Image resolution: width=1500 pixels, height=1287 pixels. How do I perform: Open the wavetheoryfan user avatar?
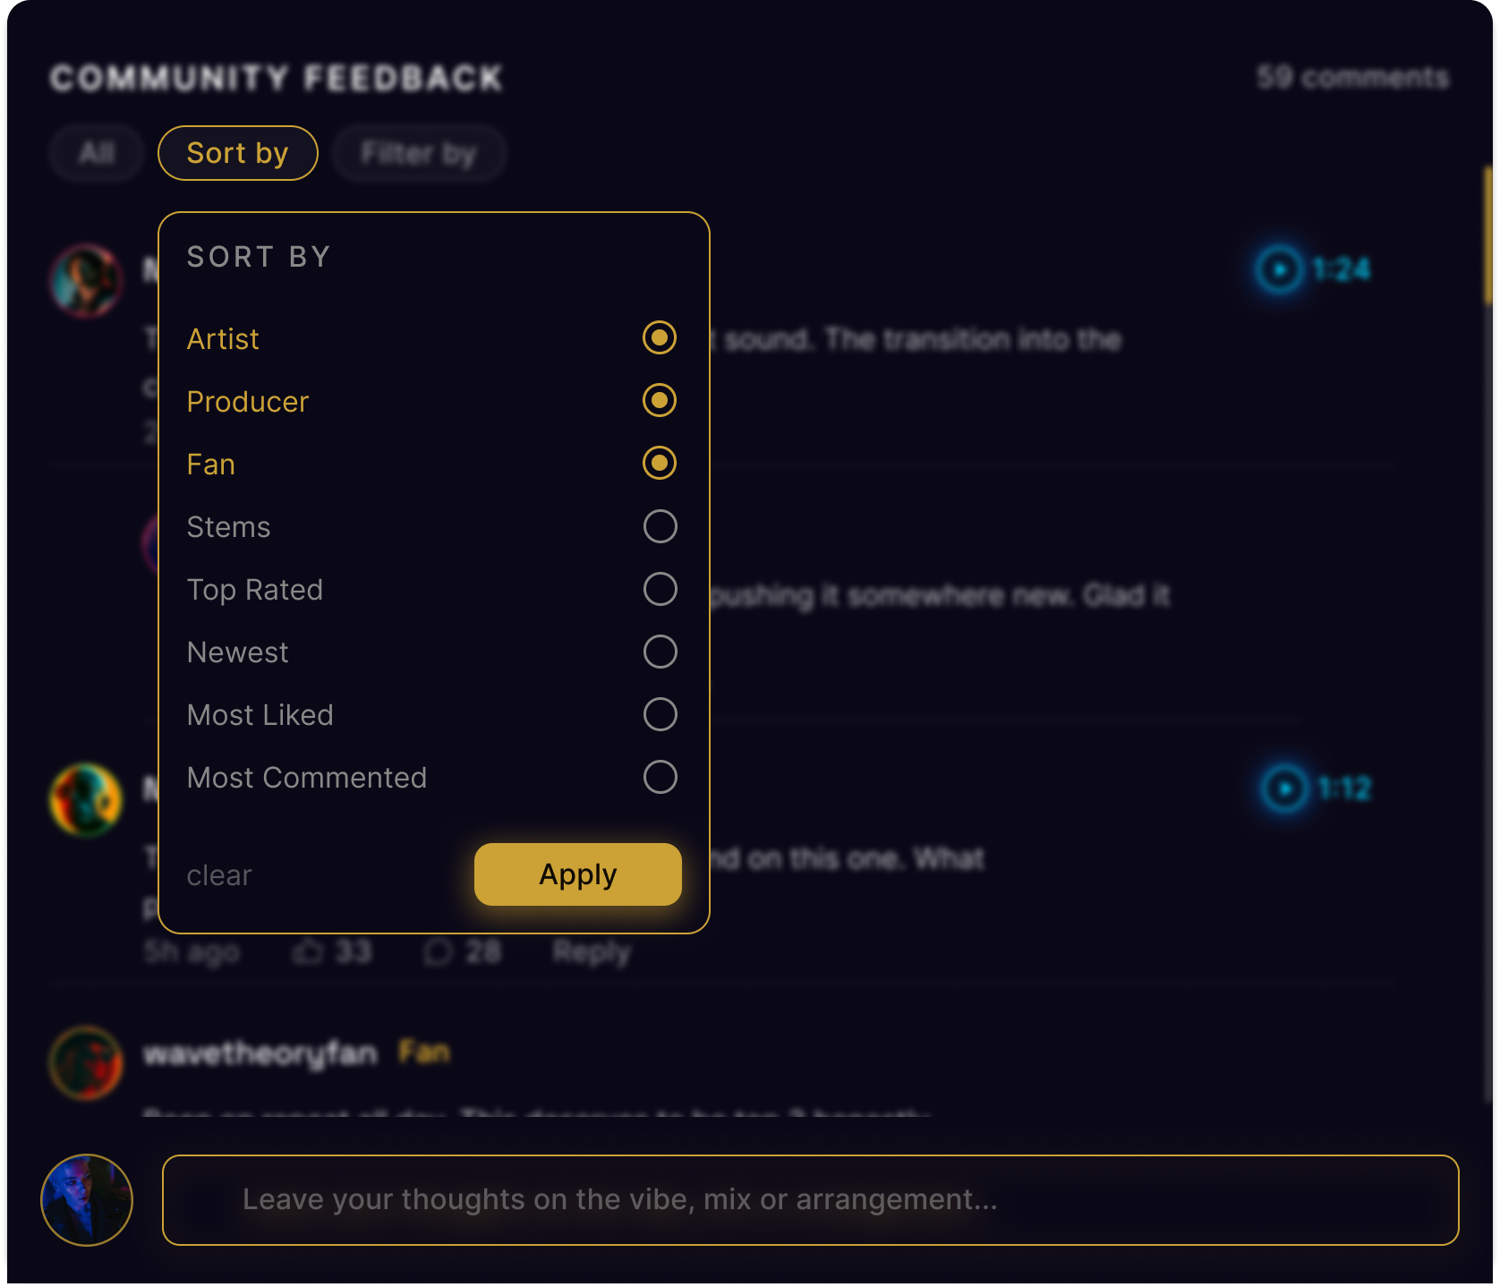86,1062
